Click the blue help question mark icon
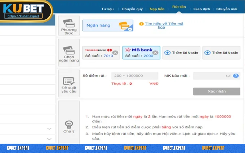 click(x=236, y=76)
